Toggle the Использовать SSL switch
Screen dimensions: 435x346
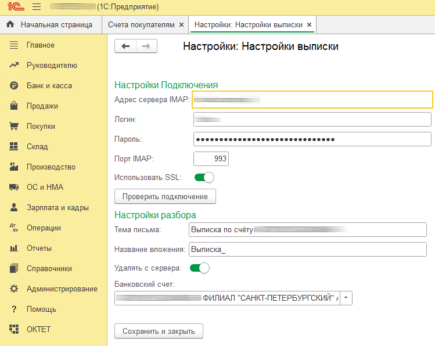(x=204, y=177)
